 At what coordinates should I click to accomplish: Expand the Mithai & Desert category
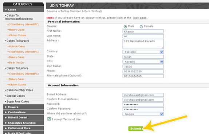click(x=23, y=118)
